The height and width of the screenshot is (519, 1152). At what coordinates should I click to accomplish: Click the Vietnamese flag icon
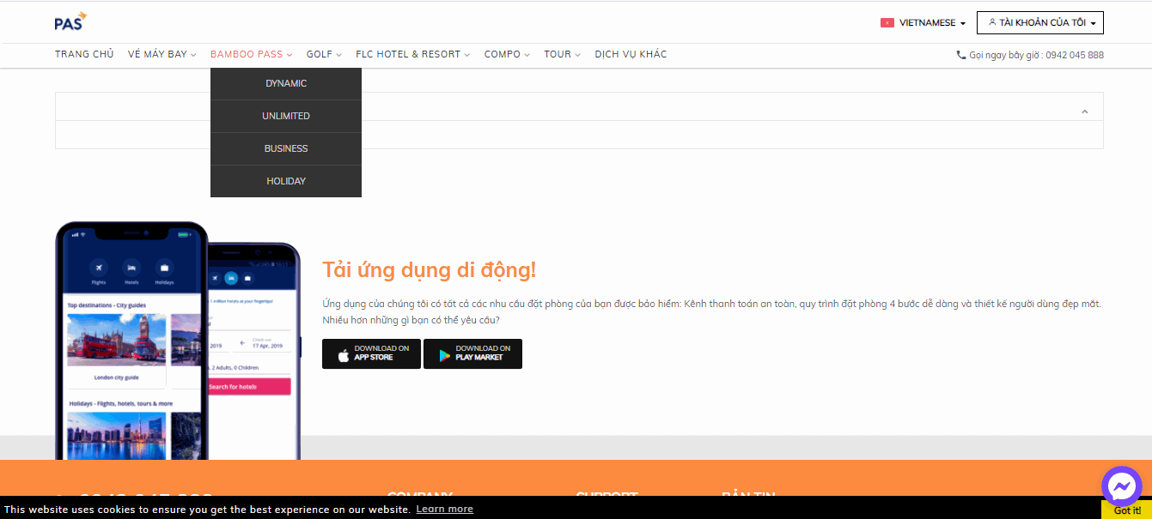887,23
